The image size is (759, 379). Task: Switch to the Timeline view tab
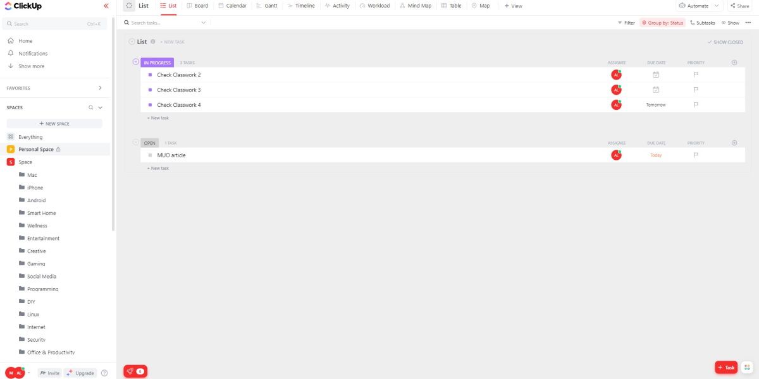click(x=300, y=6)
